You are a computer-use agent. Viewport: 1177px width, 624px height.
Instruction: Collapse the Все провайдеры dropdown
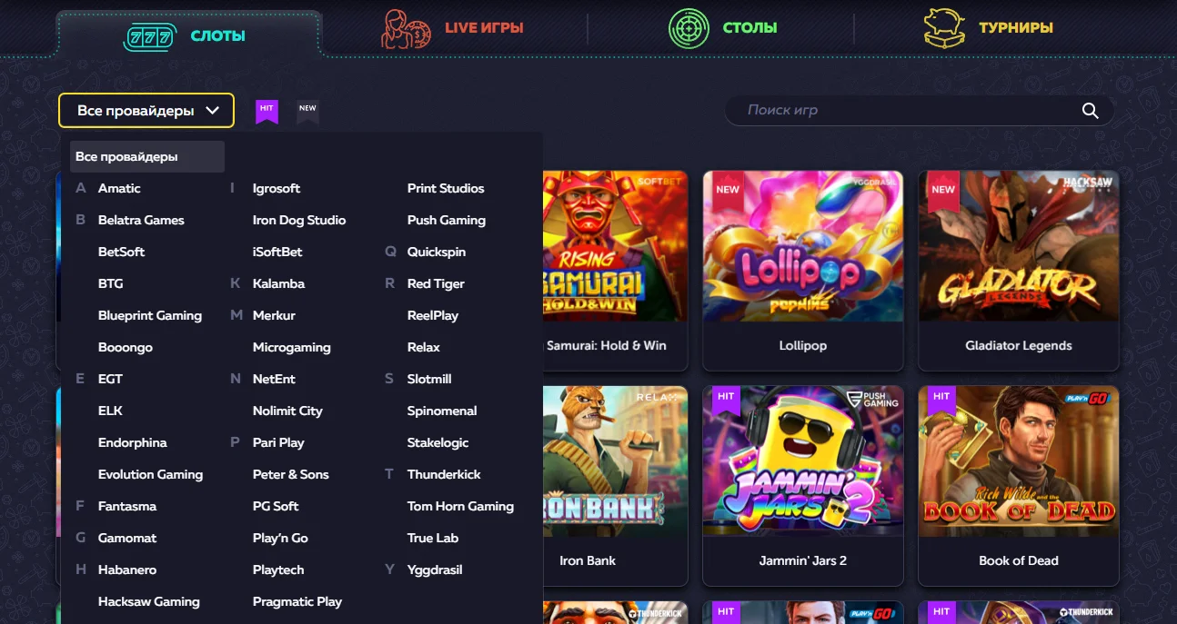[x=146, y=111]
